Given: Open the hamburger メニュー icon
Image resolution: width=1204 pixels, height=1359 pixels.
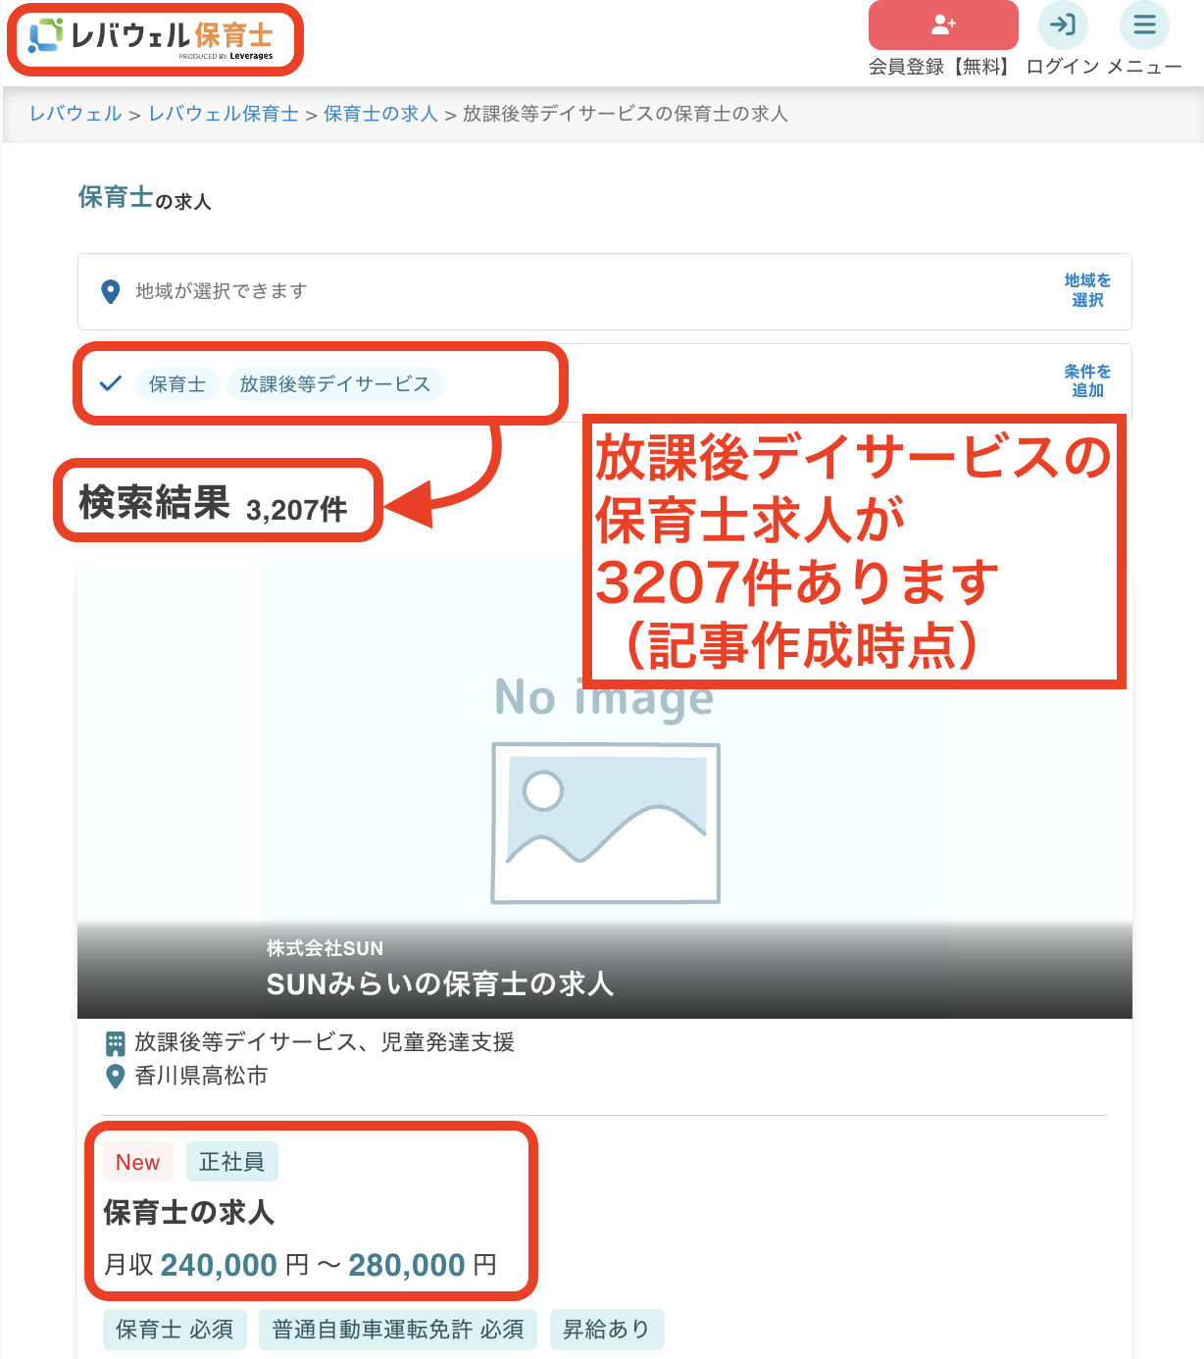Looking at the screenshot, I should point(1144,25).
